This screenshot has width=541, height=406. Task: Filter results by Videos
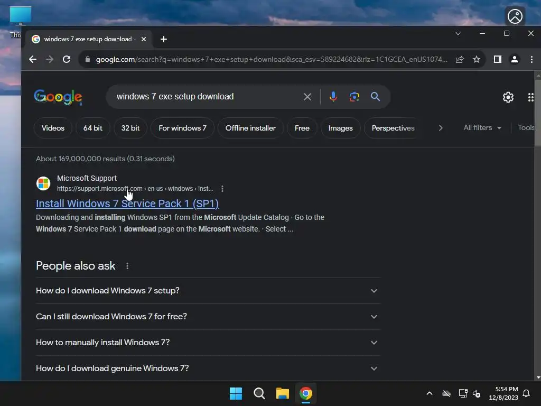(53, 128)
